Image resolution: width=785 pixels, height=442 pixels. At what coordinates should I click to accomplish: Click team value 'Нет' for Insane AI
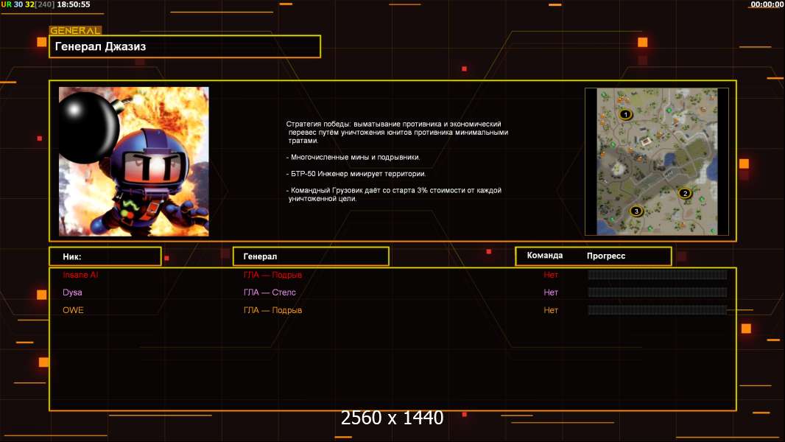coord(551,275)
